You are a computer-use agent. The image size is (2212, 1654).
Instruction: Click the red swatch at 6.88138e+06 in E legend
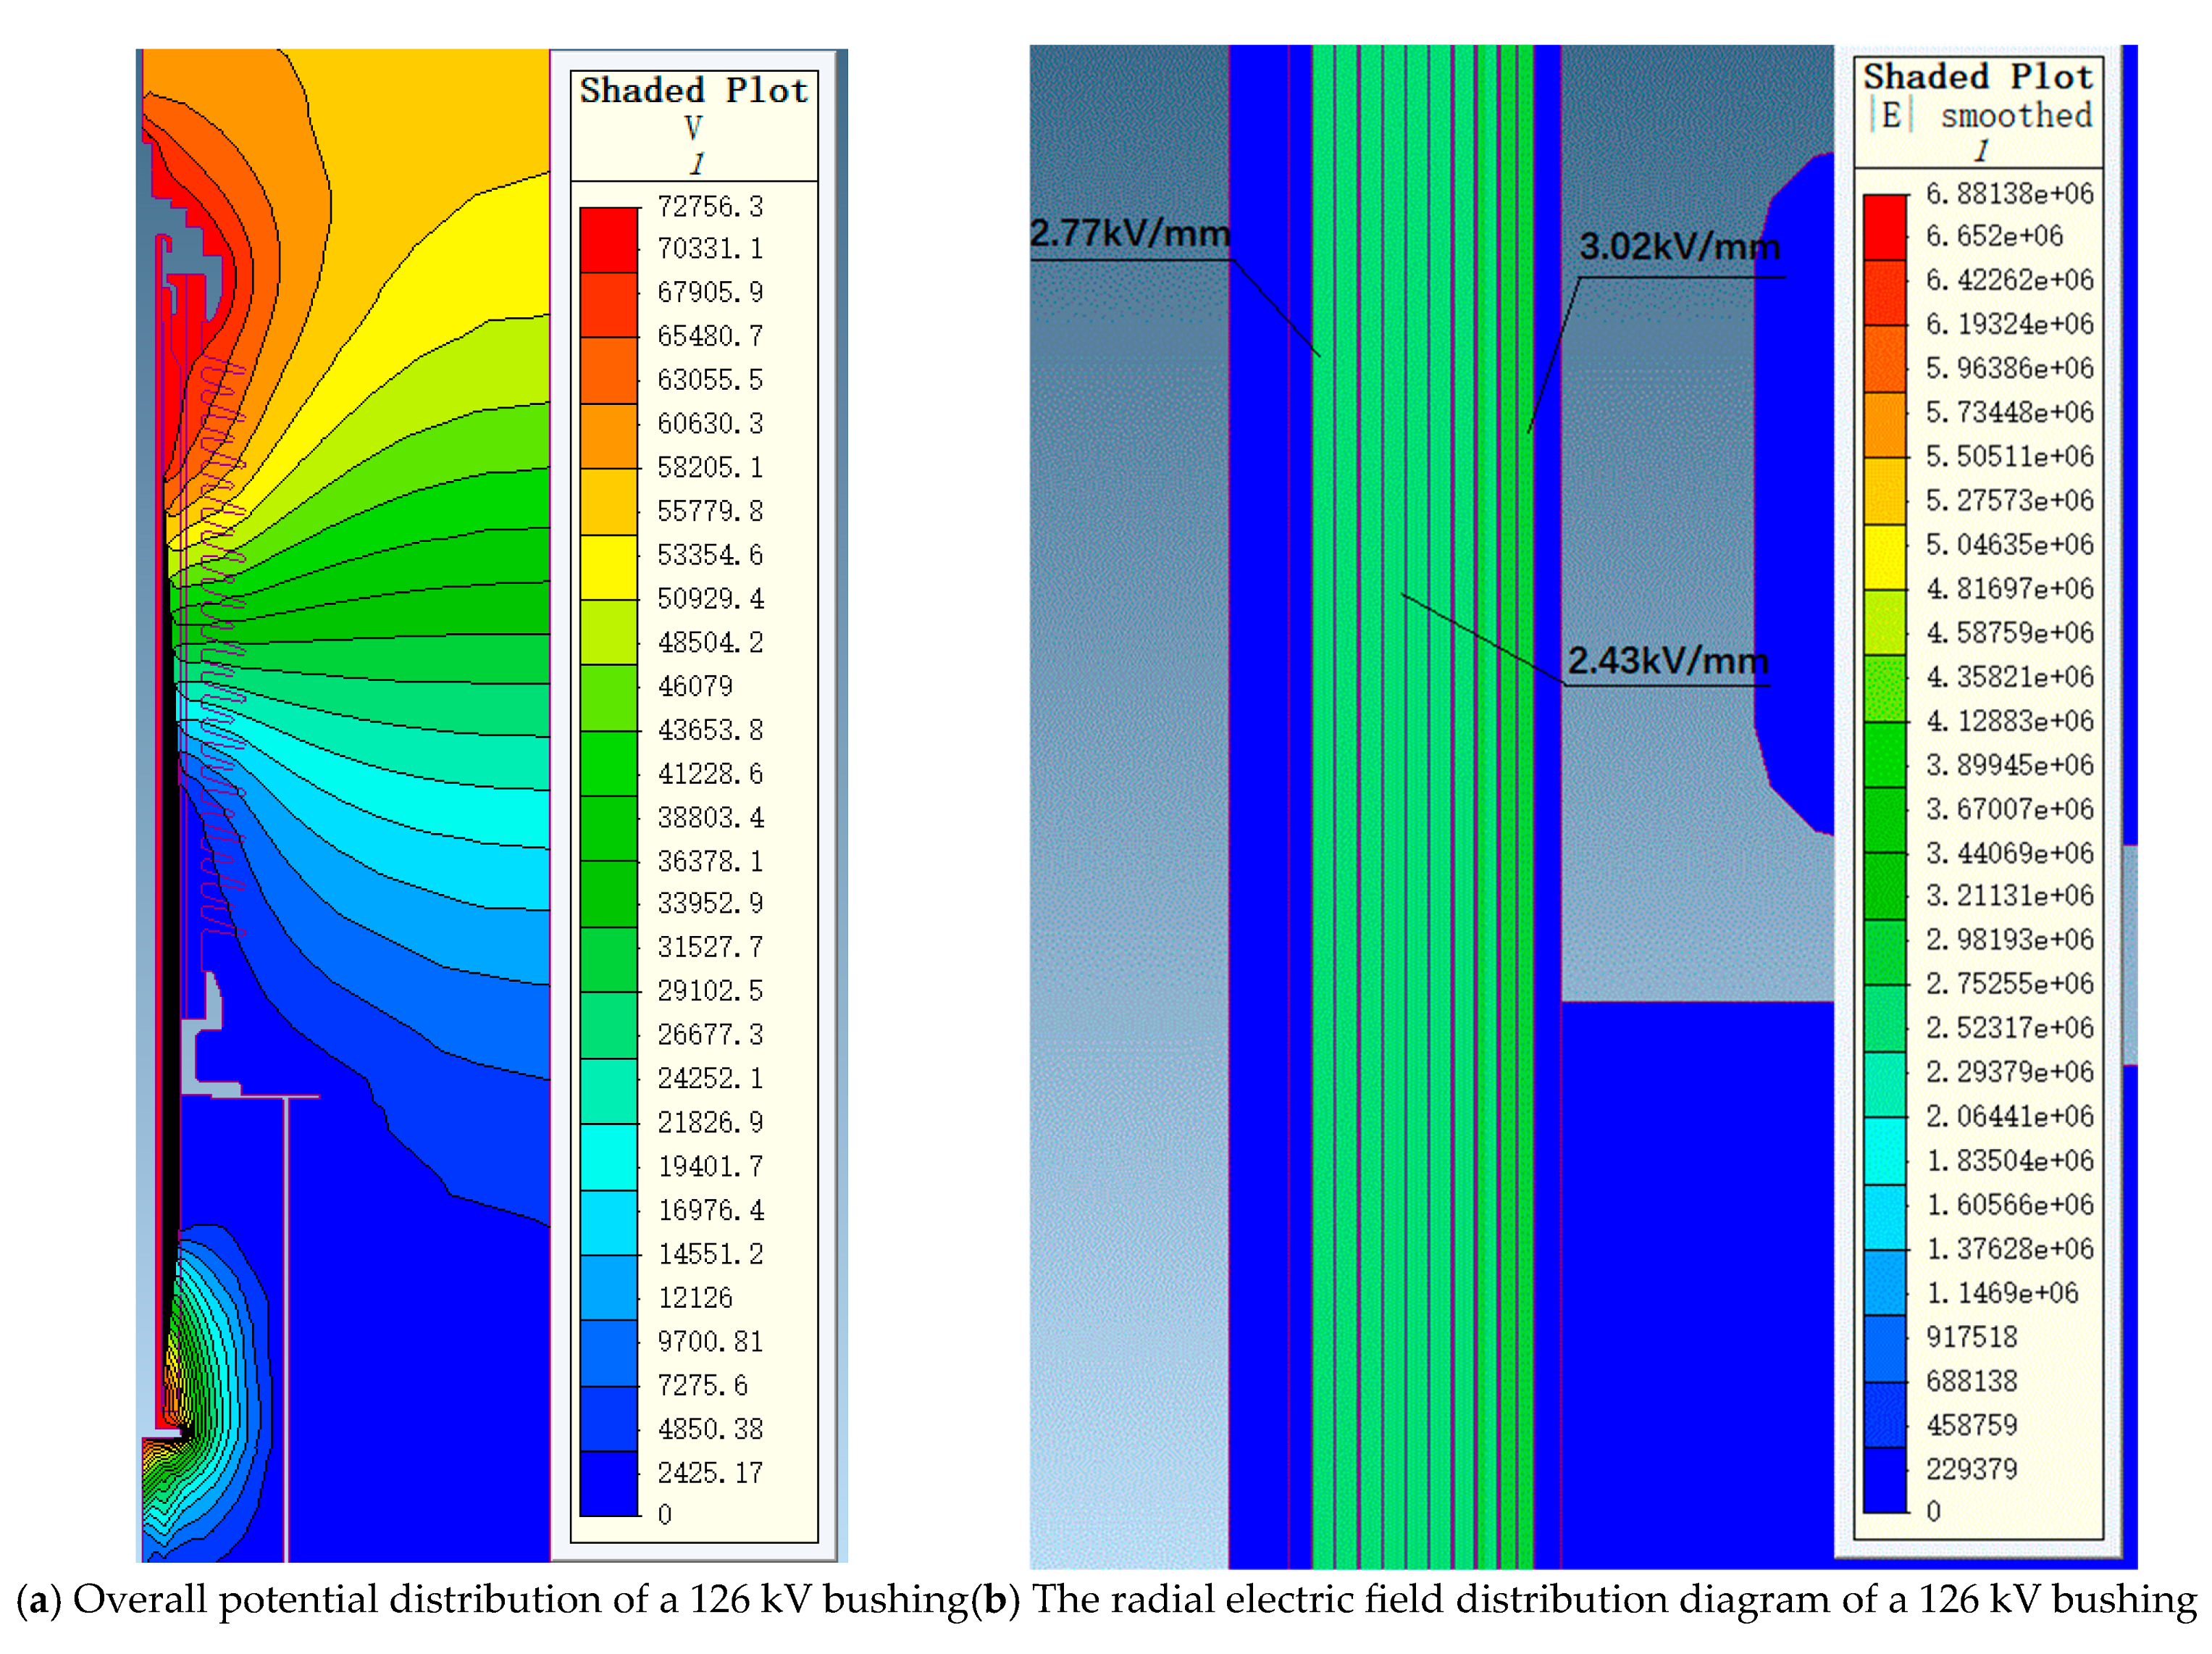tap(1885, 227)
